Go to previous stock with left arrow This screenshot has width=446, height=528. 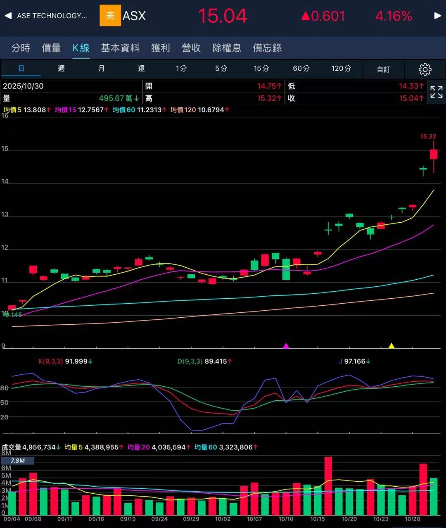point(8,16)
